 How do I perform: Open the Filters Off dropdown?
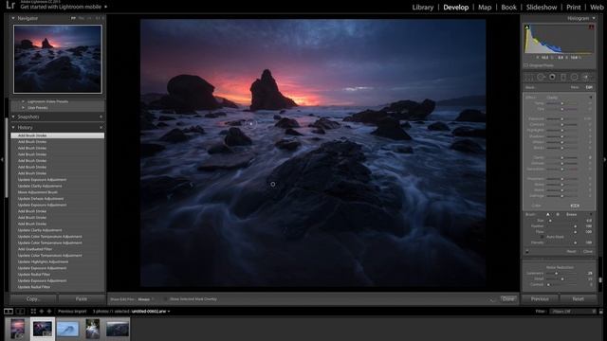point(574,312)
